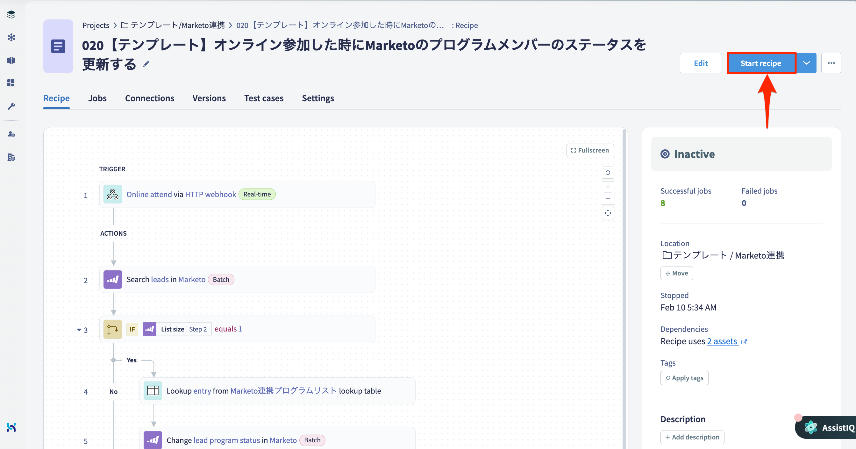Click the large recipe document icon in the header
Image resolution: width=856 pixels, height=449 pixels.
tap(58, 46)
